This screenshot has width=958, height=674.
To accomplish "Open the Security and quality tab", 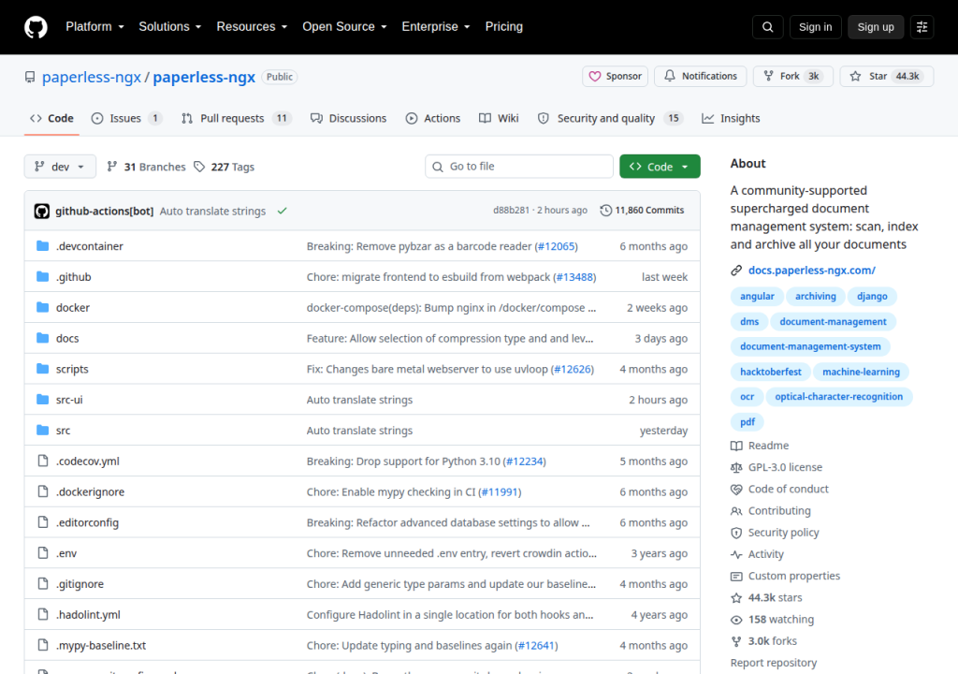I will pos(610,119).
